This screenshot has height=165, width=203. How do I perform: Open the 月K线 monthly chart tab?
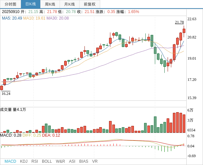pos(69,4)
